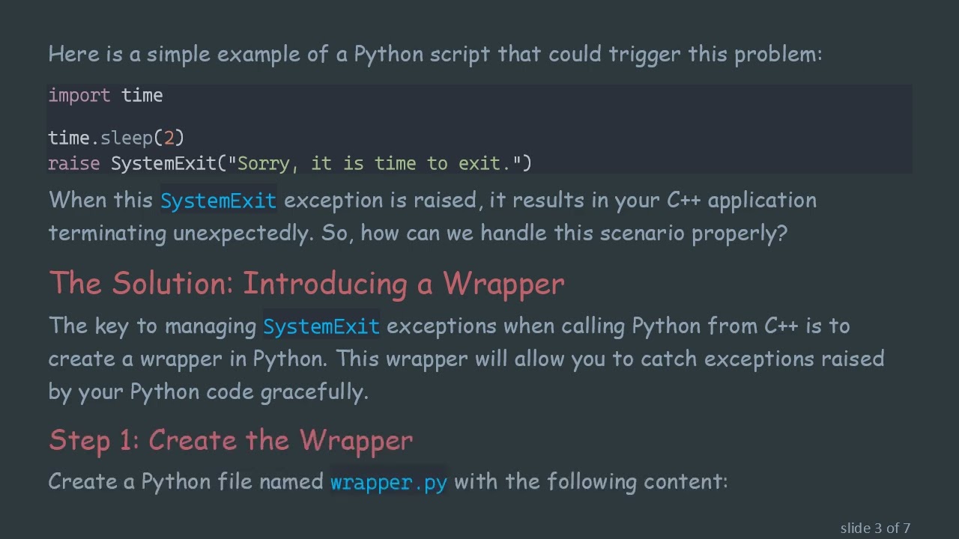Click SystemExit in the "When this" sentence
959x539 pixels.
218,201
